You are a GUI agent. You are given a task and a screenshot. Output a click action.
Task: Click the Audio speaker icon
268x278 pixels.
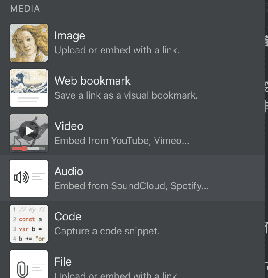pyautogui.click(x=29, y=178)
